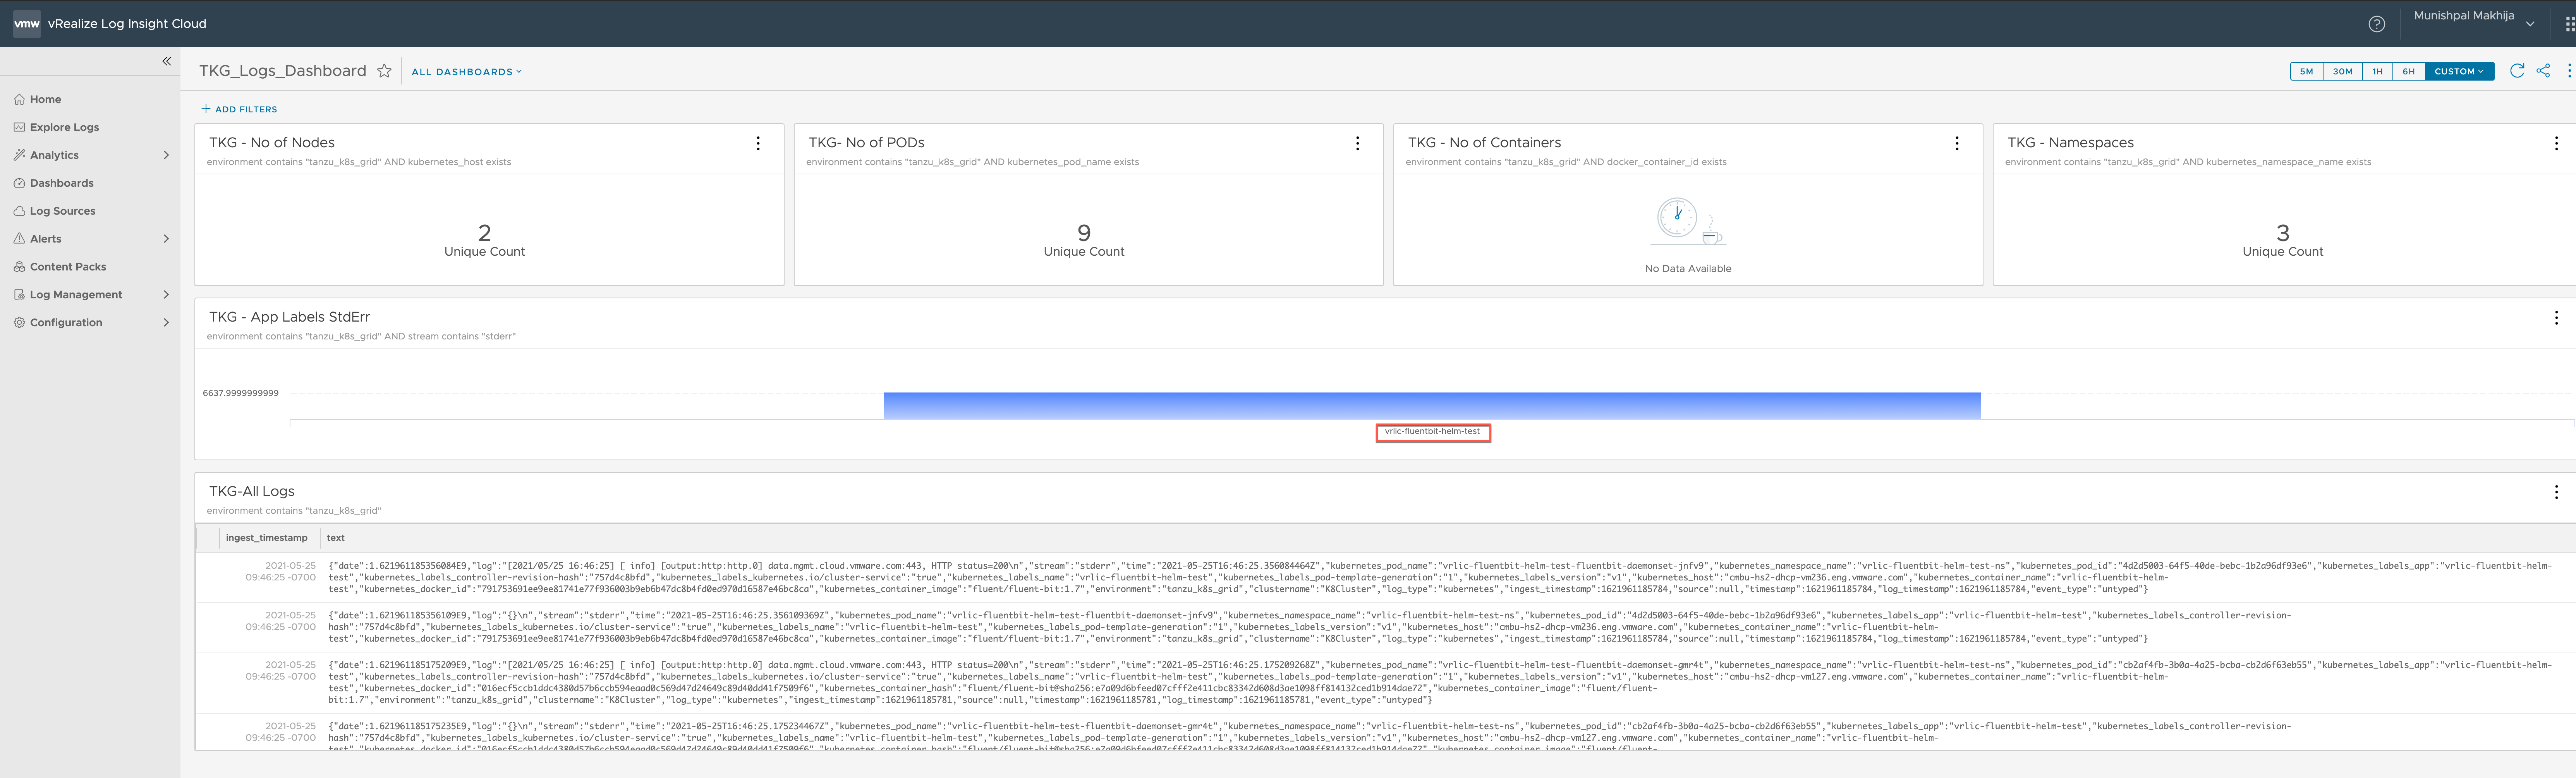This screenshot has width=2576, height=778.
Task: Go to Alerts in sidebar
Action: pyautogui.click(x=46, y=239)
